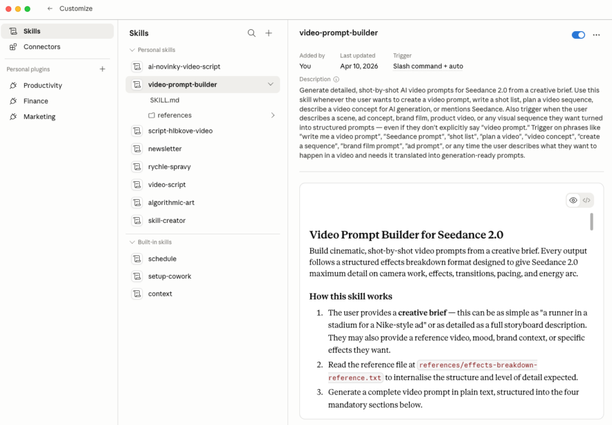Open the three-dot more options menu
The width and height of the screenshot is (612, 425).
[596, 35]
